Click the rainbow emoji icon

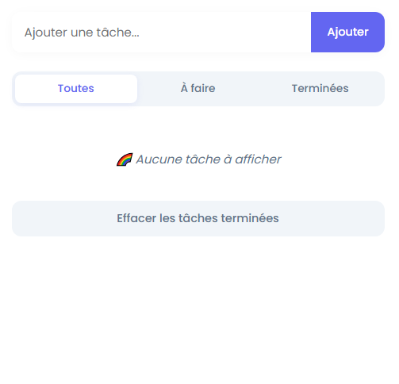(125, 159)
